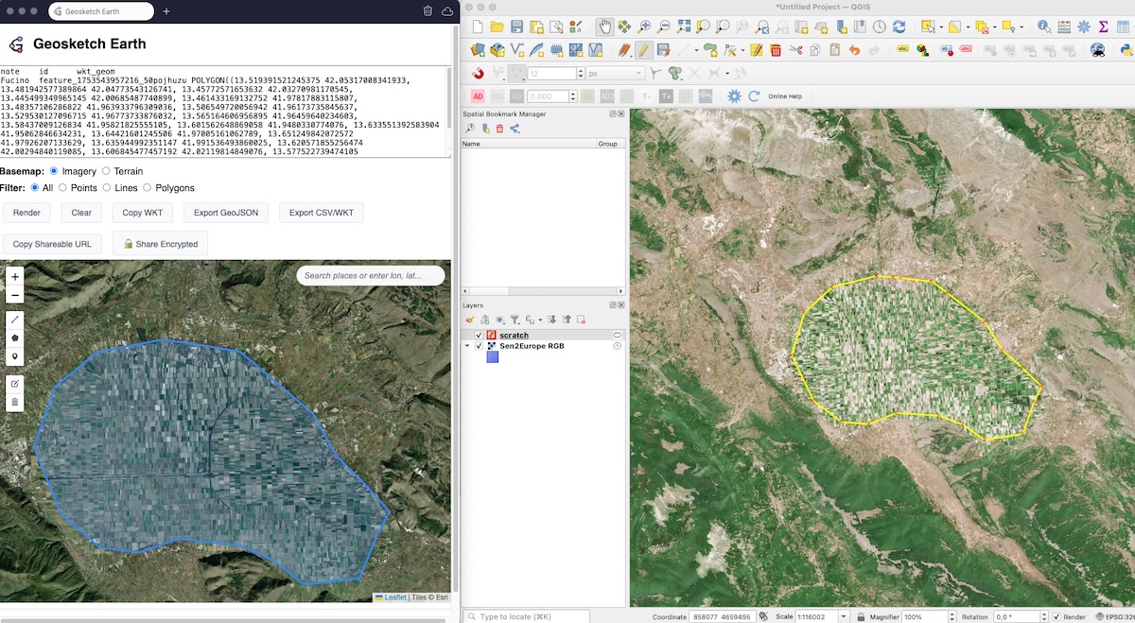The image size is (1135, 623).
Task: Select the draw polygon tool in Geosketch
Action: 15,338
